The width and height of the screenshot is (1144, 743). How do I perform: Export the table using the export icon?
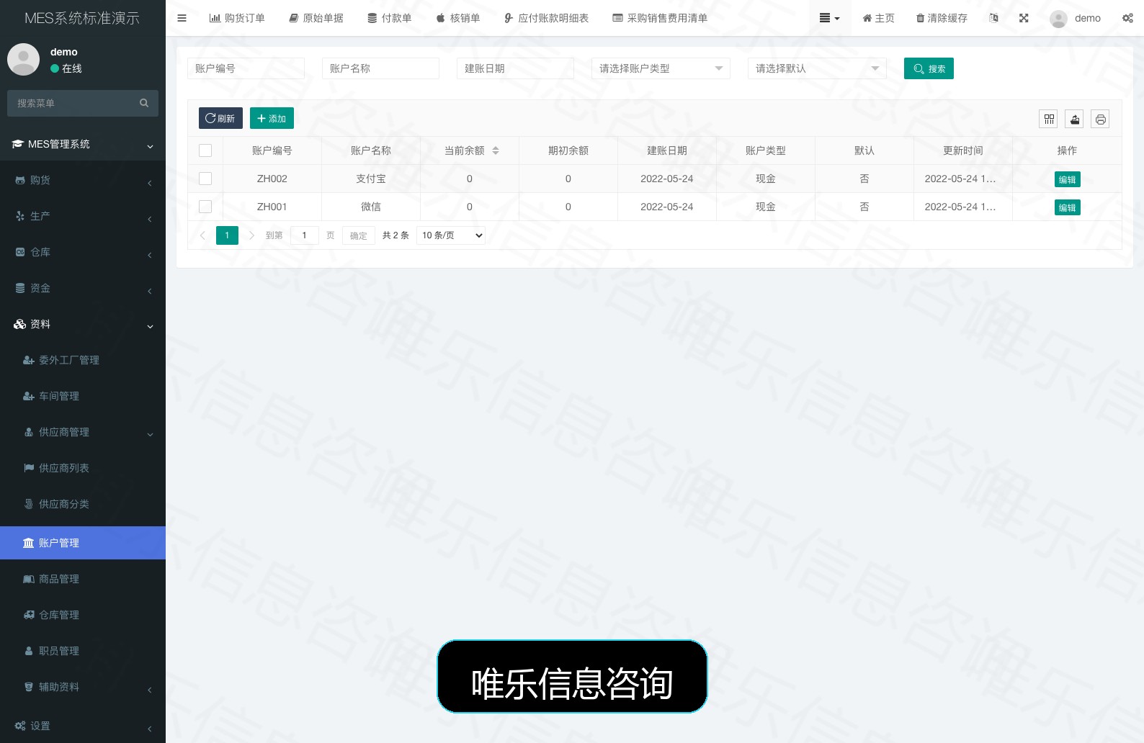tap(1075, 120)
